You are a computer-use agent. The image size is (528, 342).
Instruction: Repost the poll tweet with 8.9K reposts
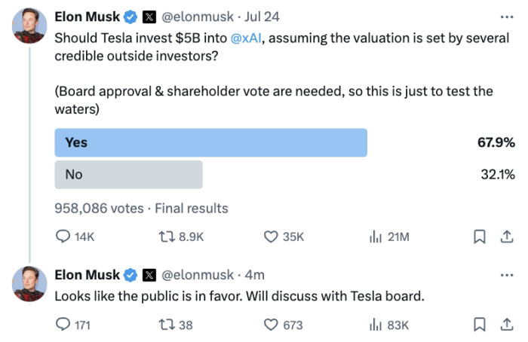click(167, 237)
